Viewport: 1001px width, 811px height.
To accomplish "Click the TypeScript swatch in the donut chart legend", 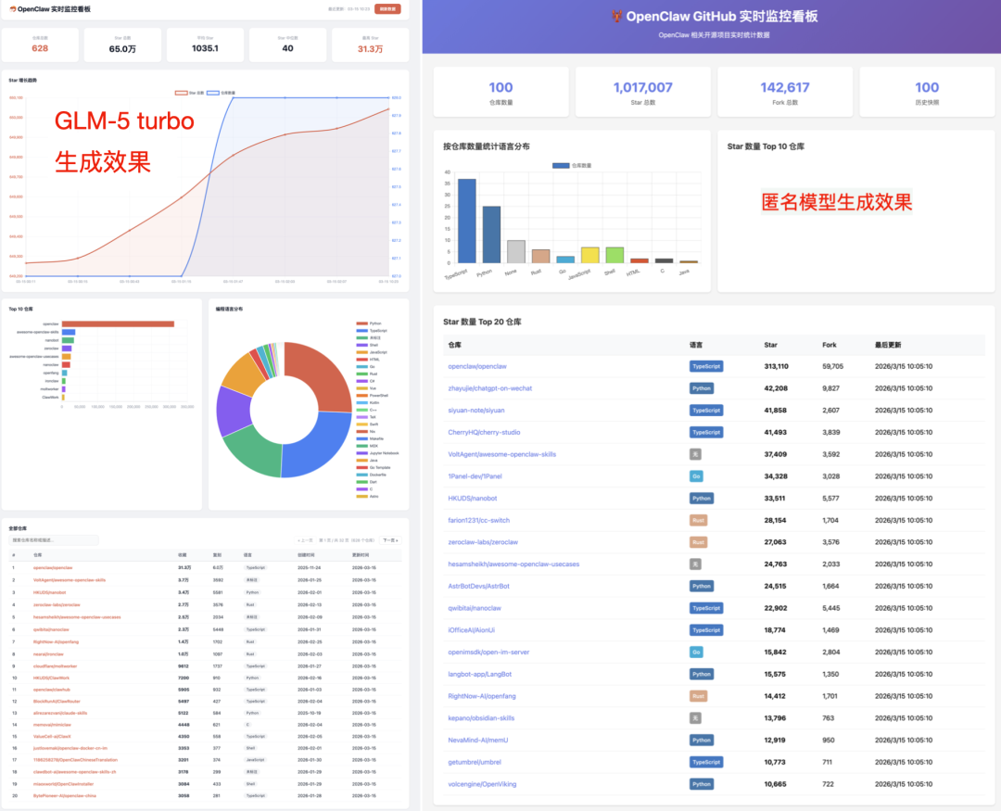I will [x=362, y=331].
